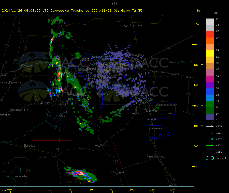Click the cyan 'current' ellipse legend icon

point(210,158)
